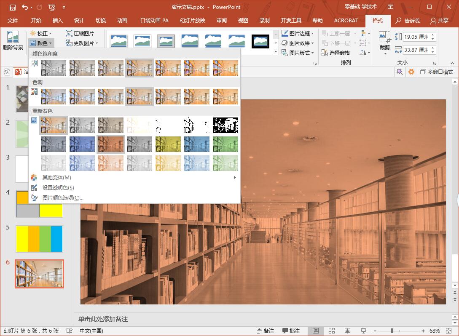Viewport: 459px width, 336px height.
Task: Expand Picture Border (图片边框) dropdown
Action: click(298, 33)
